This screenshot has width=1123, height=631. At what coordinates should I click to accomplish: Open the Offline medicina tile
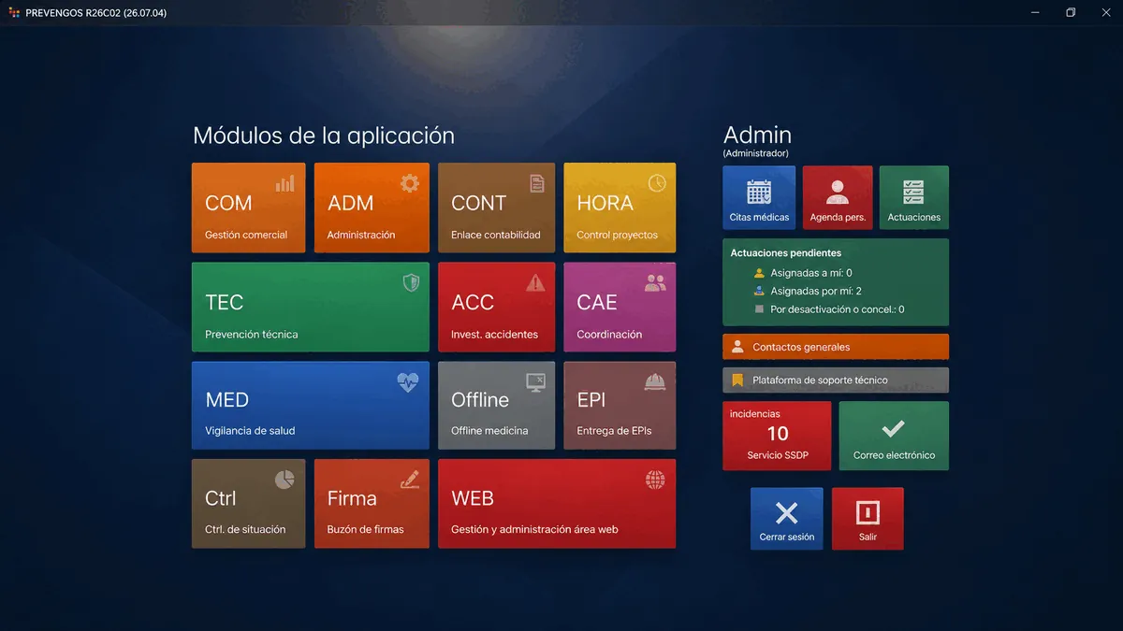coord(496,405)
